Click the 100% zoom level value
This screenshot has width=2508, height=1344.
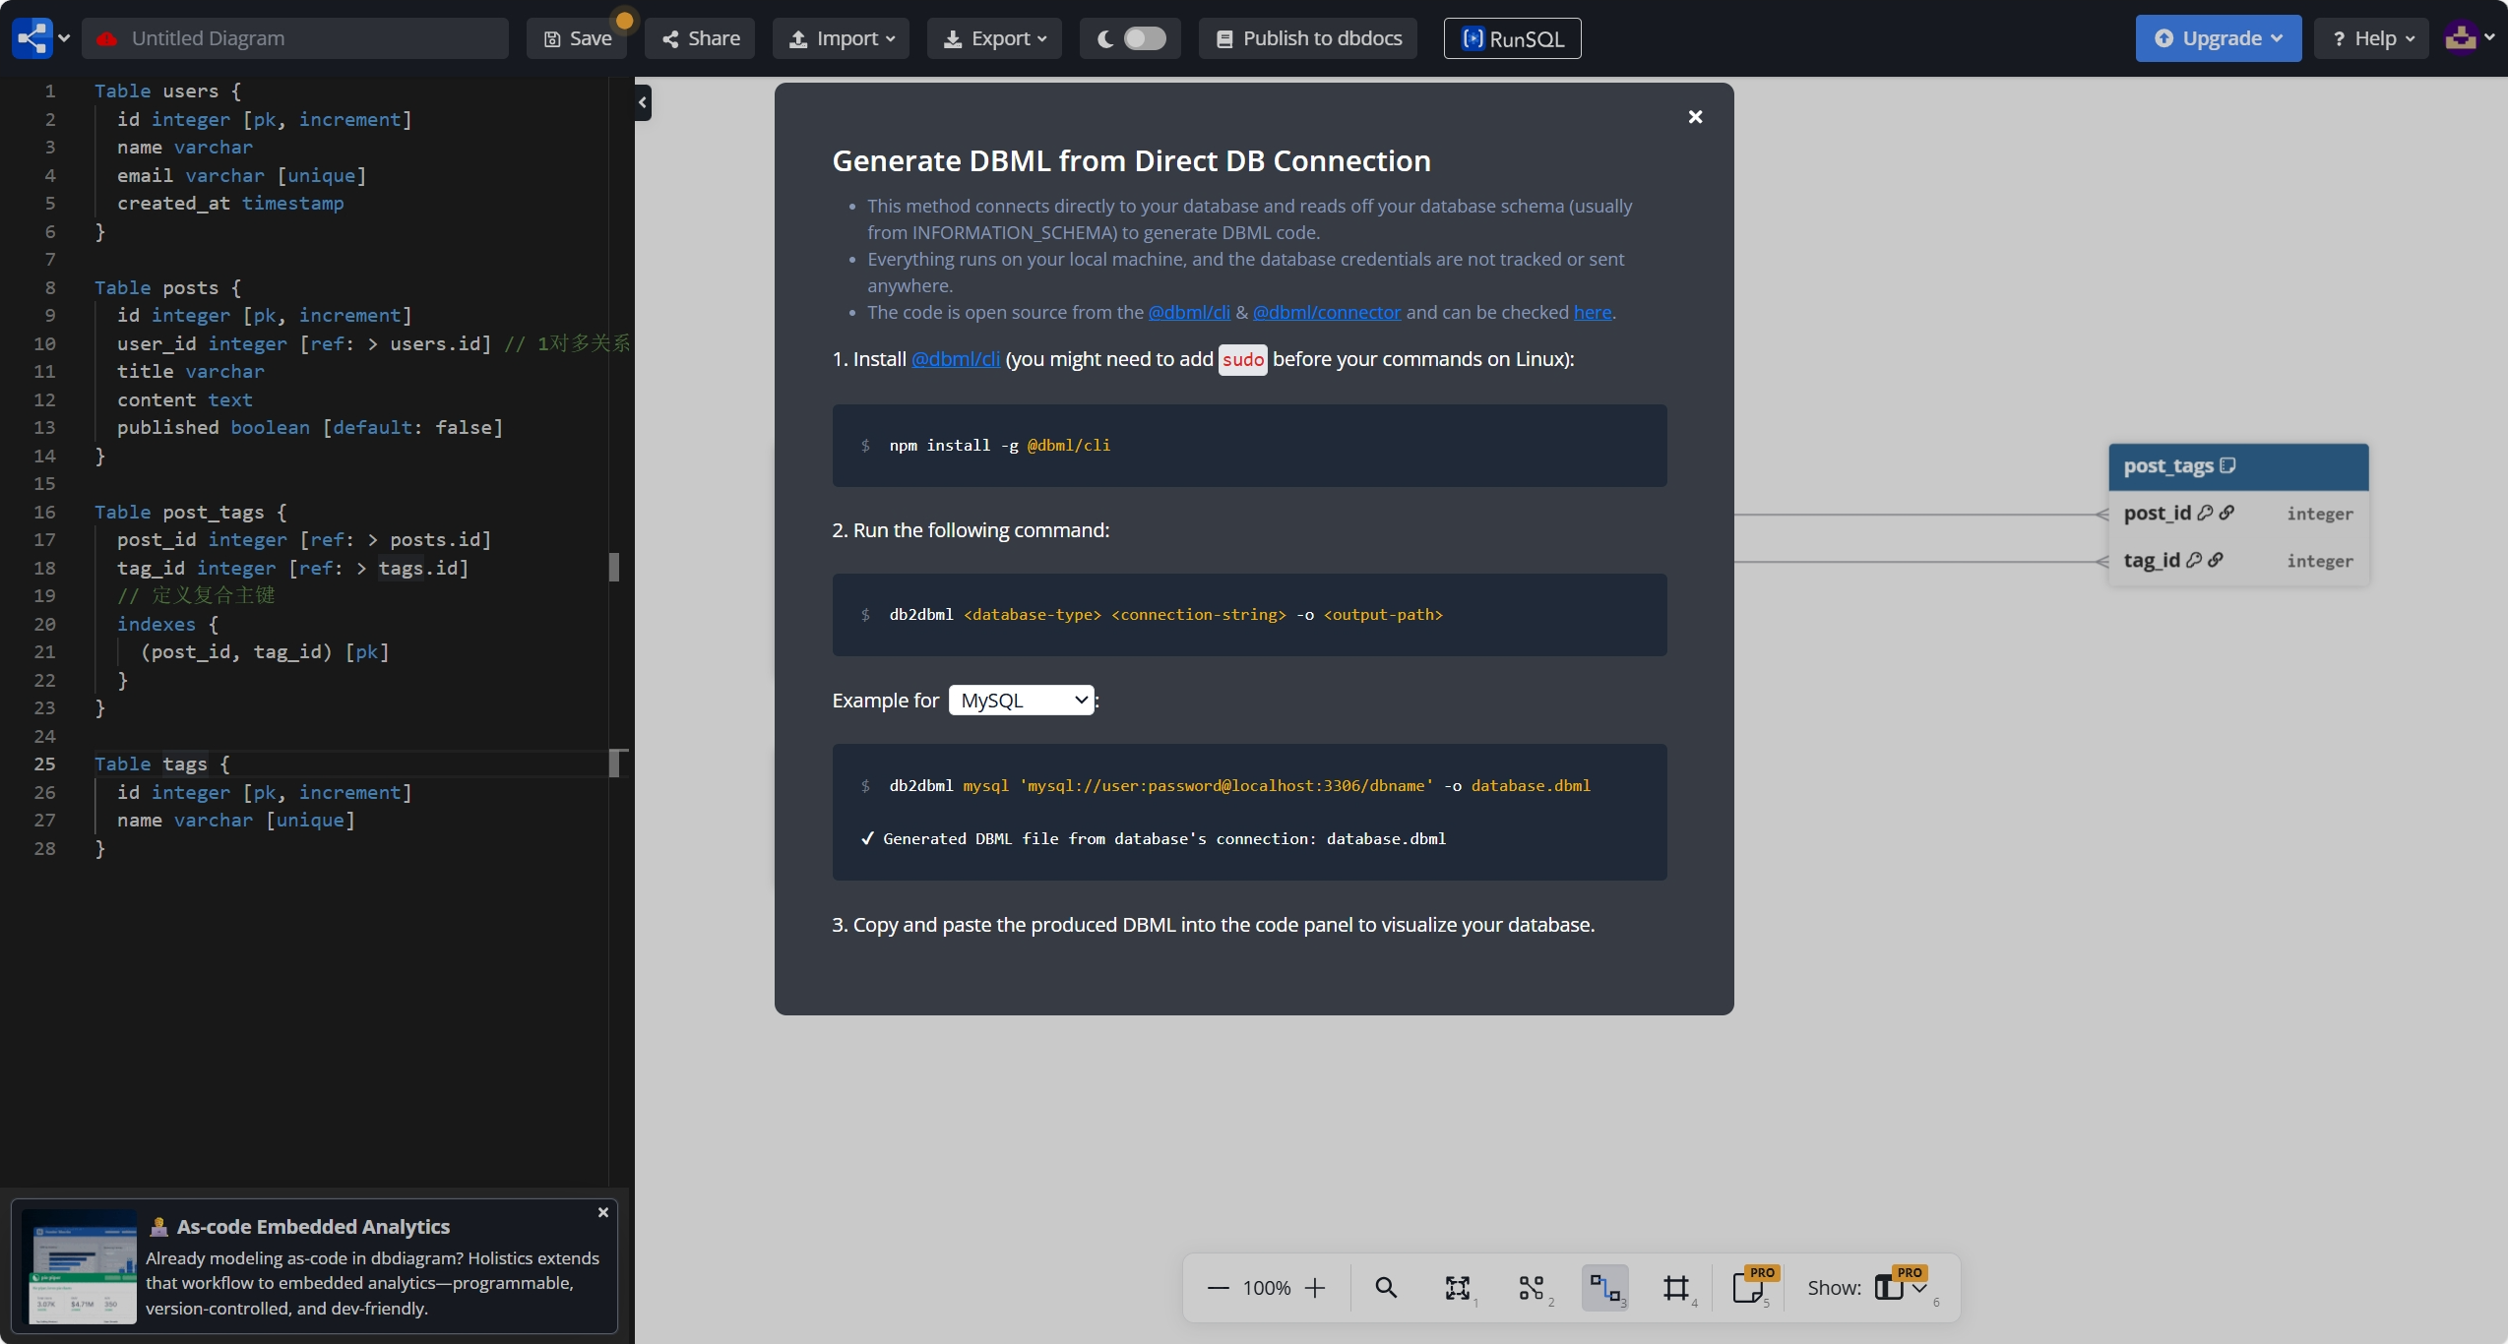[1266, 1288]
